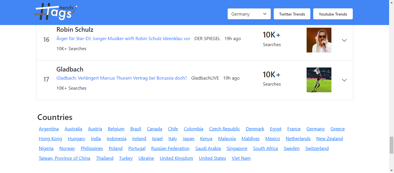Select Indonesia country link

pyautogui.click(x=117, y=139)
